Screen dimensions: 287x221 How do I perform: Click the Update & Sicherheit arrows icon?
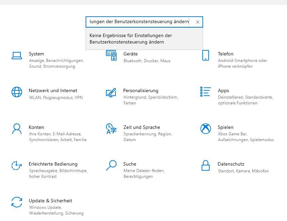17,202
